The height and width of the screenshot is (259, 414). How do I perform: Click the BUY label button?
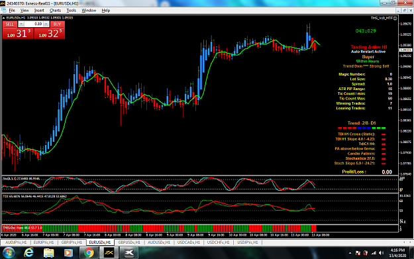(x=57, y=24)
